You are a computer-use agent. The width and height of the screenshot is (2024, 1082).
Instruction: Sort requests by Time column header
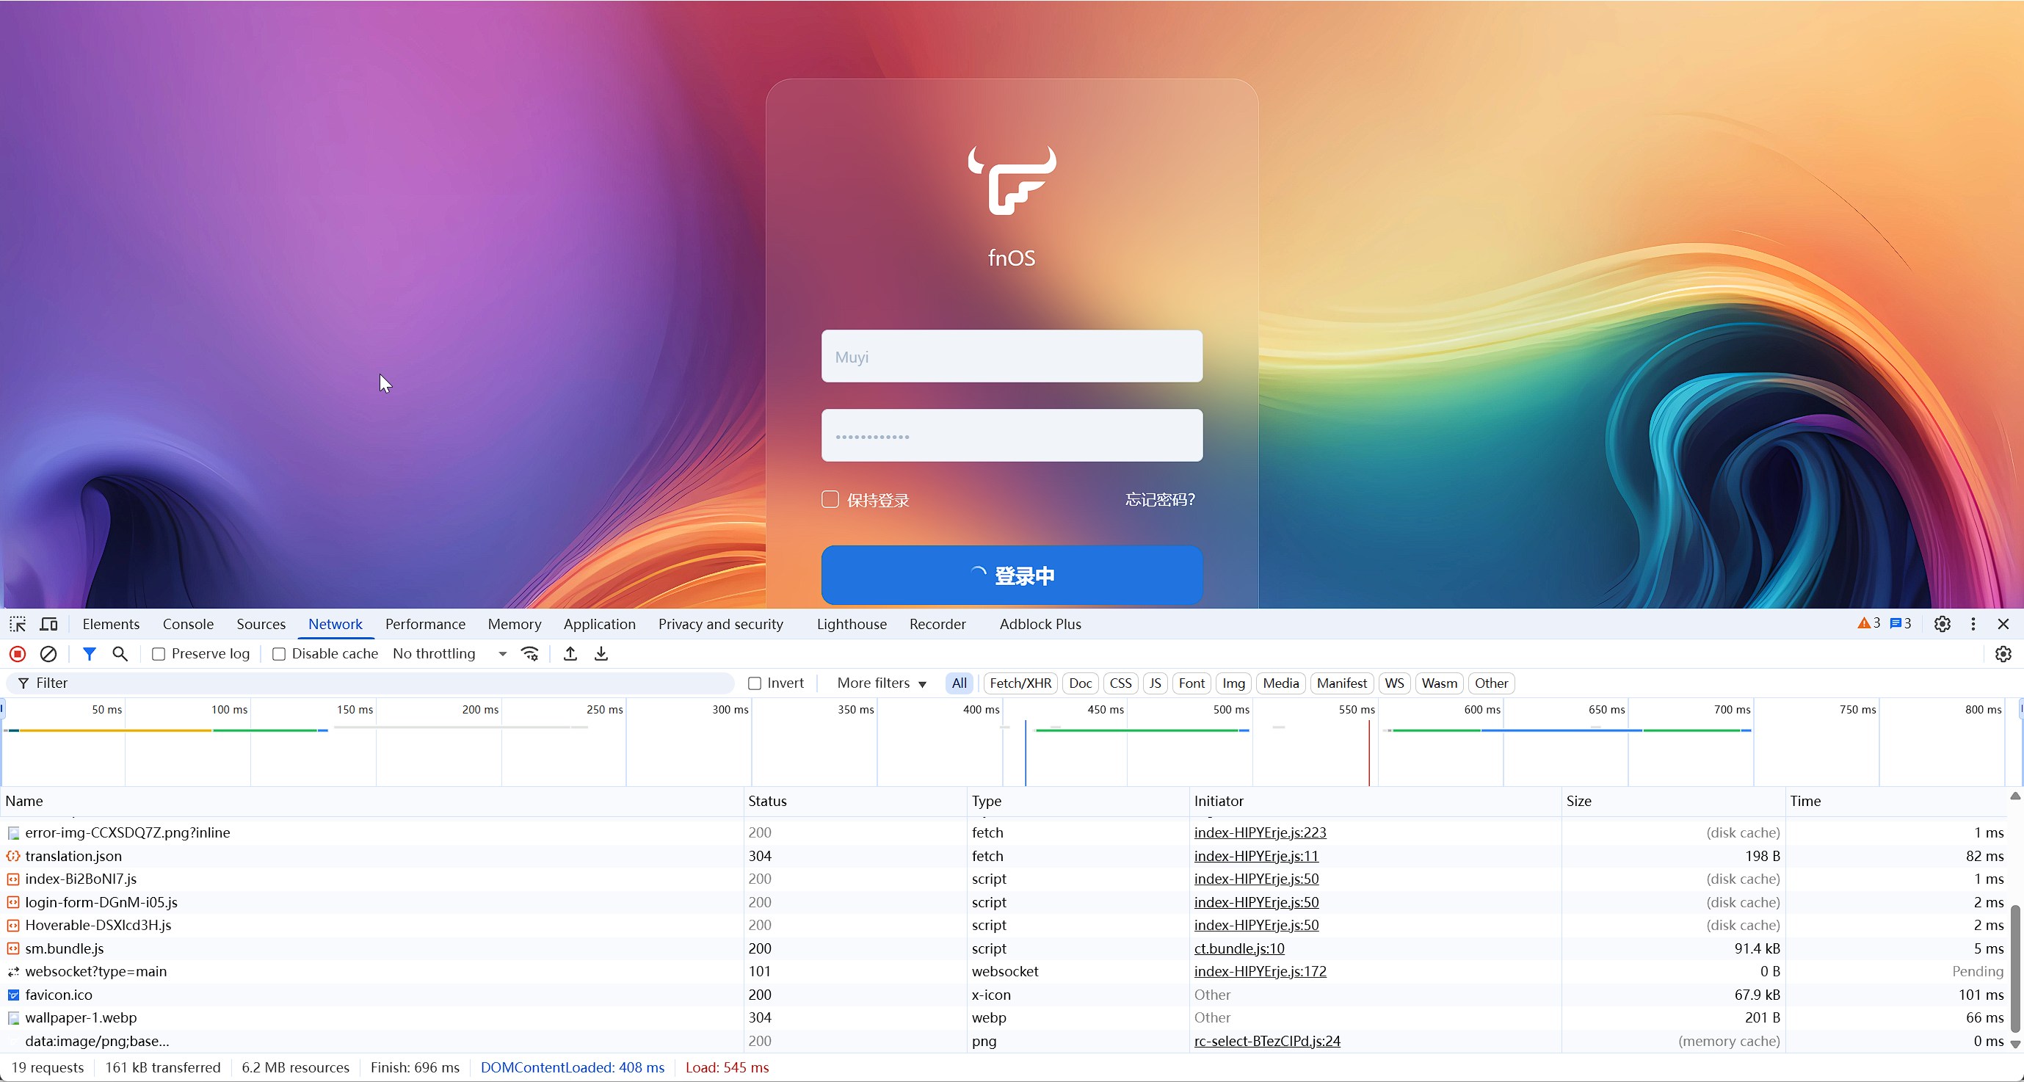pyautogui.click(x=1896, y=802)
